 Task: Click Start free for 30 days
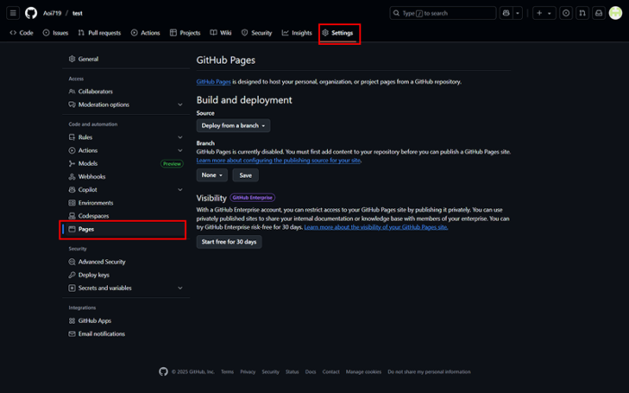229,242
